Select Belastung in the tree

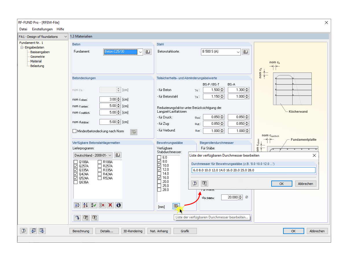(x=37, y=66)
